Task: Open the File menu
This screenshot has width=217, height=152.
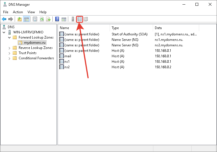Action: coord(6,12)
